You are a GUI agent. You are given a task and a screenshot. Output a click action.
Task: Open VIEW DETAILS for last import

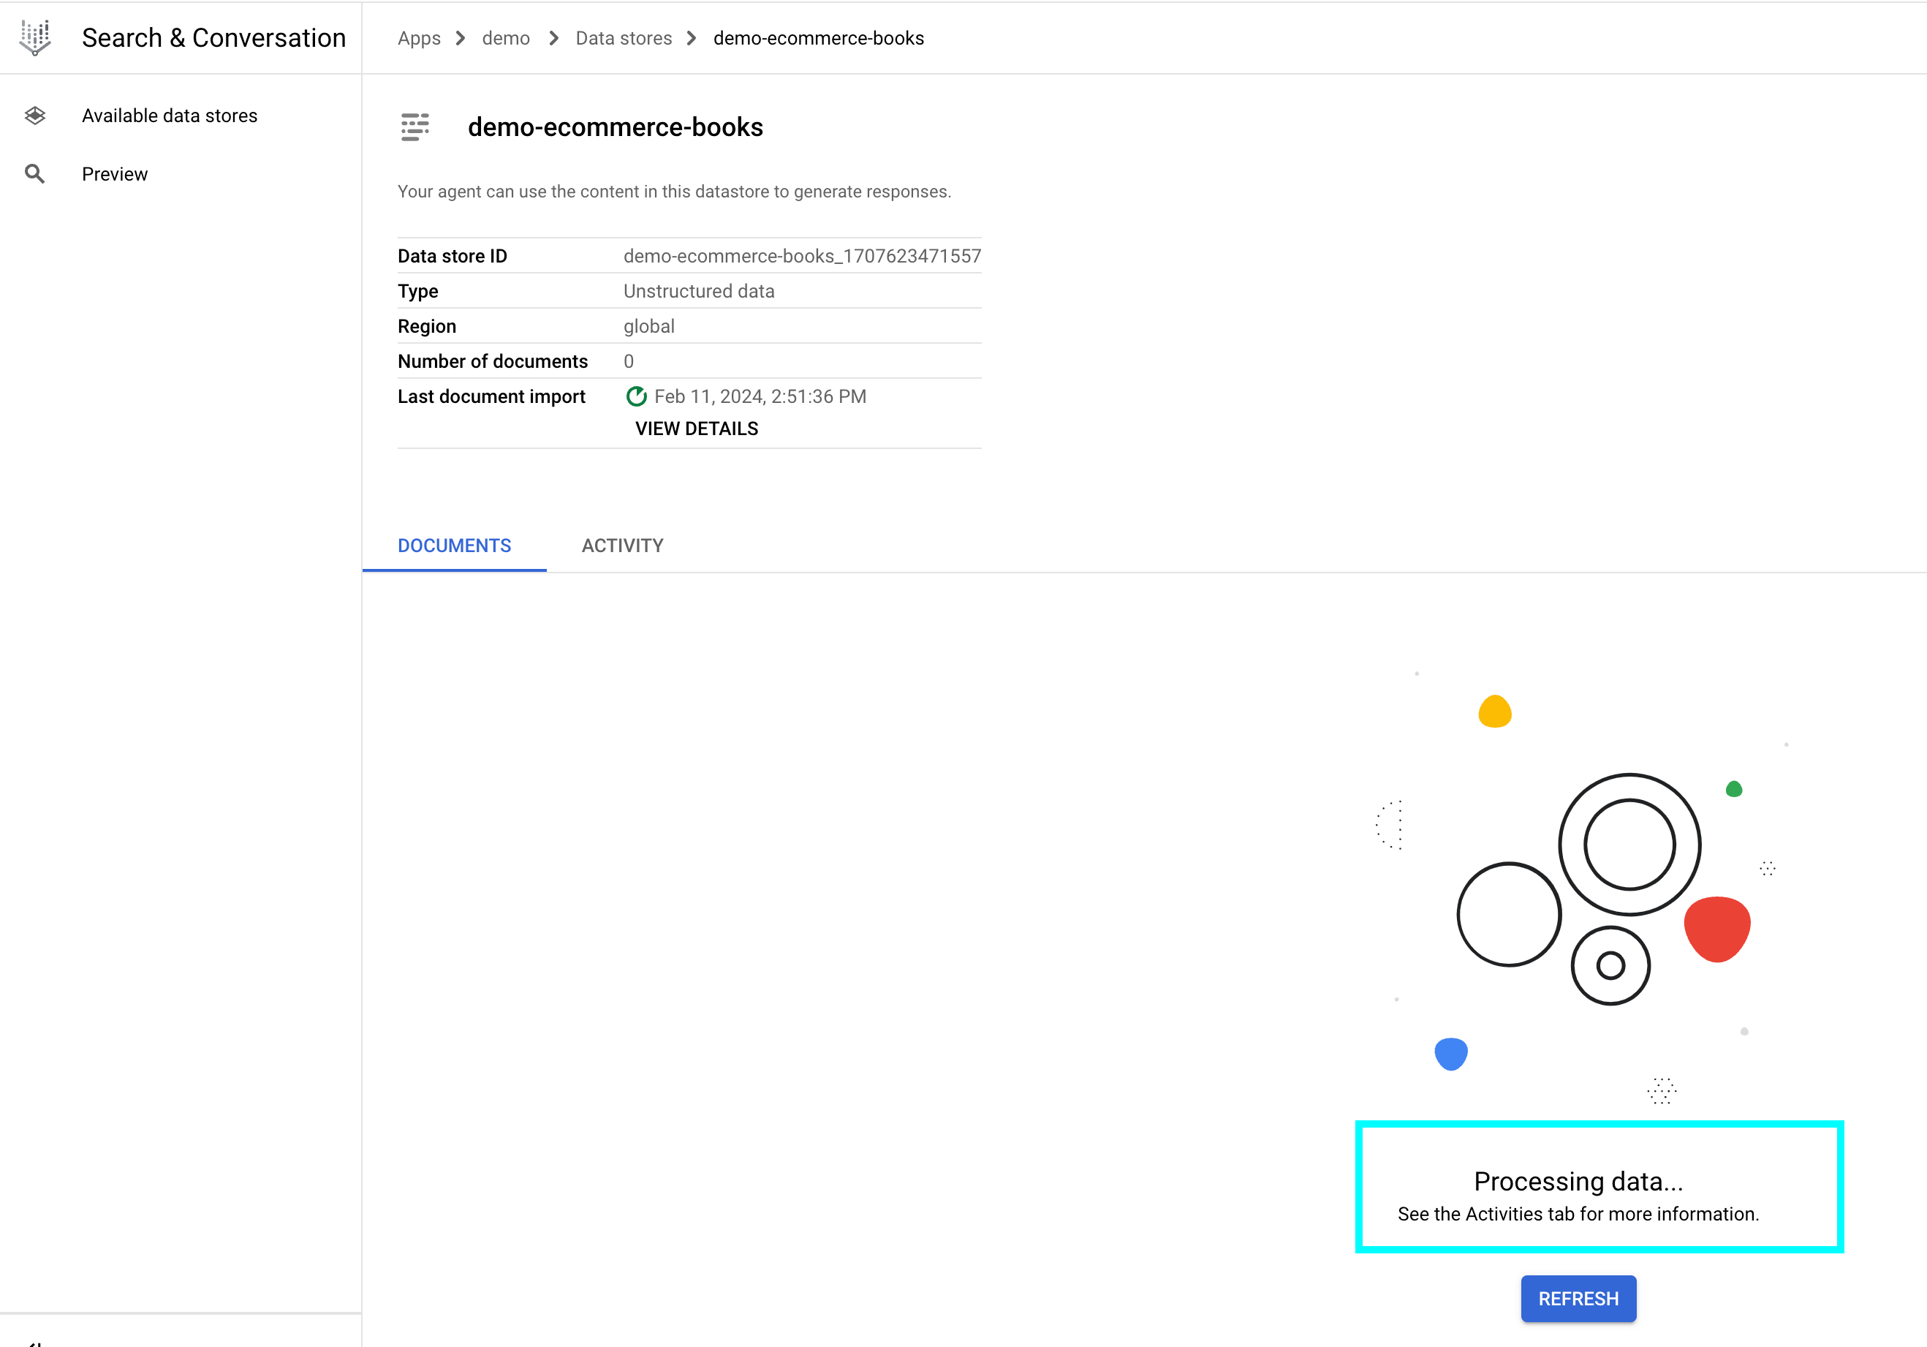(x=696, y=429)
